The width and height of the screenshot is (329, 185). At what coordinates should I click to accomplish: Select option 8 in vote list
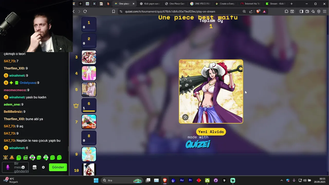(89, 138)
